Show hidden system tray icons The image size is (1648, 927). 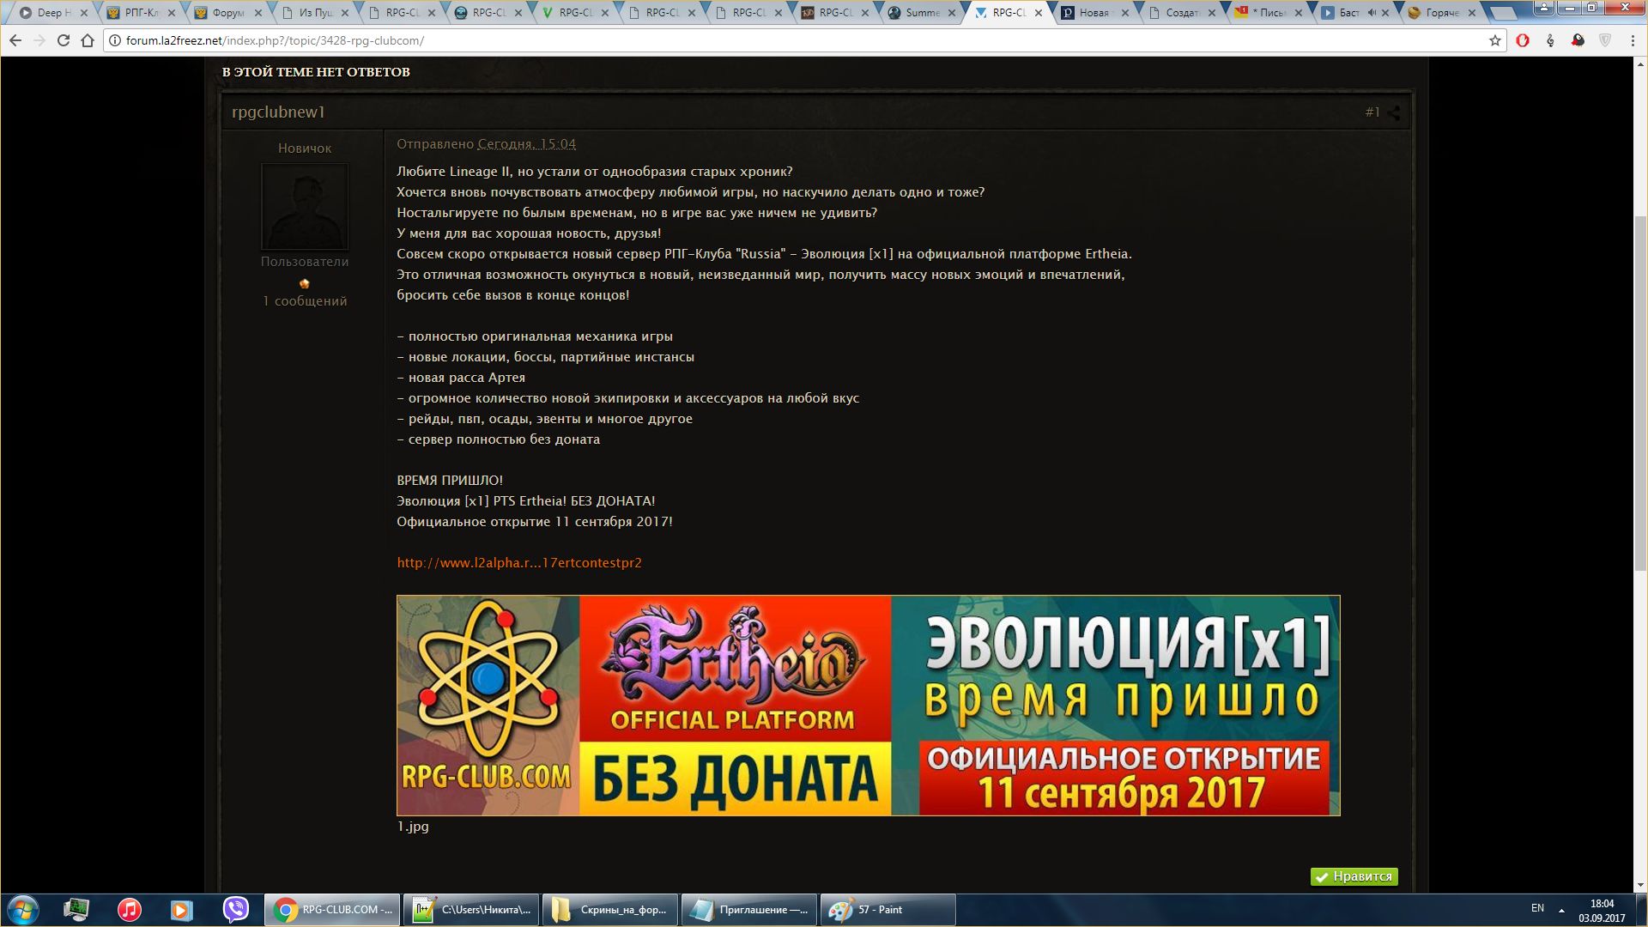coord(1561,910)
